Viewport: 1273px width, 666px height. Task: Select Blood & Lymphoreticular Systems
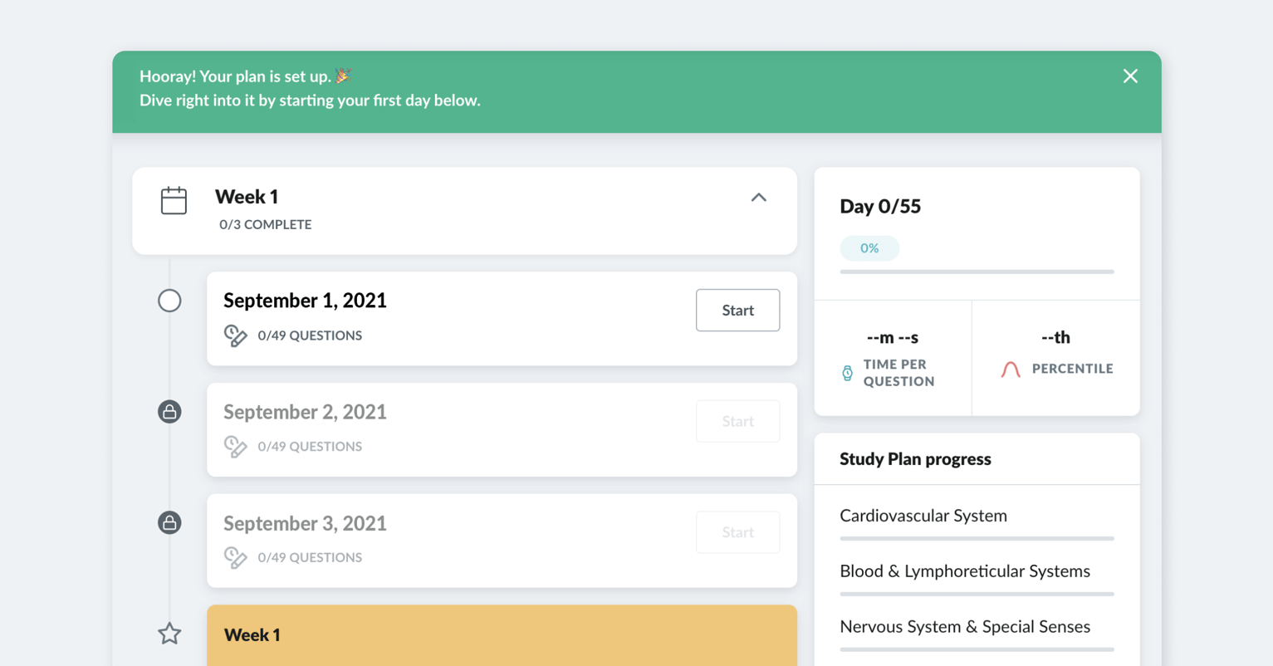tap(965, 571)
